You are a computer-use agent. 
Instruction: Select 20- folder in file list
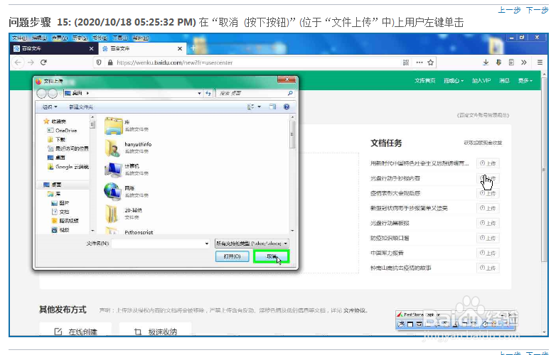[x=124, y=214]
